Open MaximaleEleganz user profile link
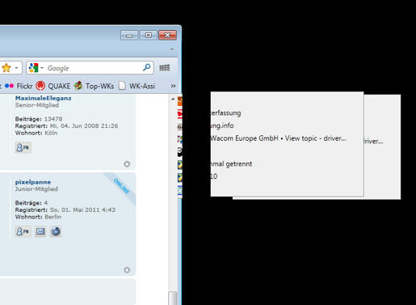The height and width of the screenshot is (305, 416). pos(43,98)
